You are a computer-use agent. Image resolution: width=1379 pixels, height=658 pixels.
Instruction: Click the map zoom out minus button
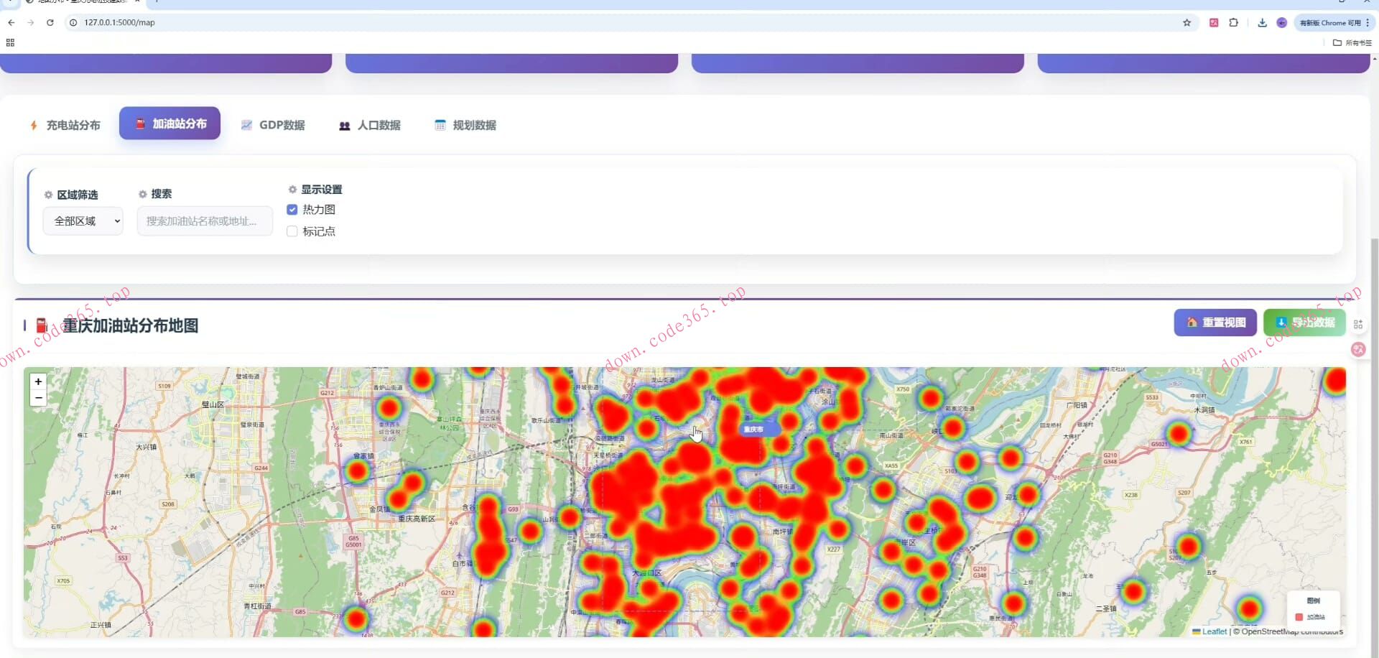pyautogui.click(x=38, y=398)
